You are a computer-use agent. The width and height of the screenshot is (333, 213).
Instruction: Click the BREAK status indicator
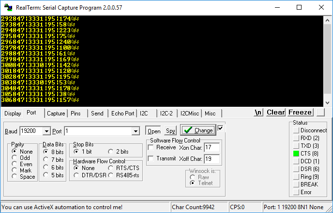tap(296, 185)
